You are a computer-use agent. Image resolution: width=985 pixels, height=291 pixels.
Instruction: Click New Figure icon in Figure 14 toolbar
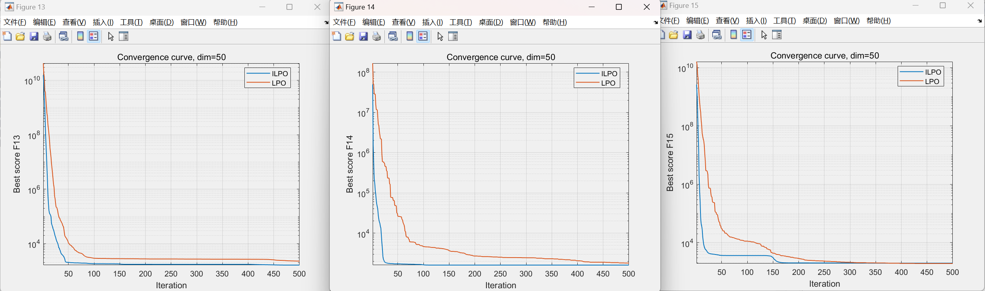[336, 36]
